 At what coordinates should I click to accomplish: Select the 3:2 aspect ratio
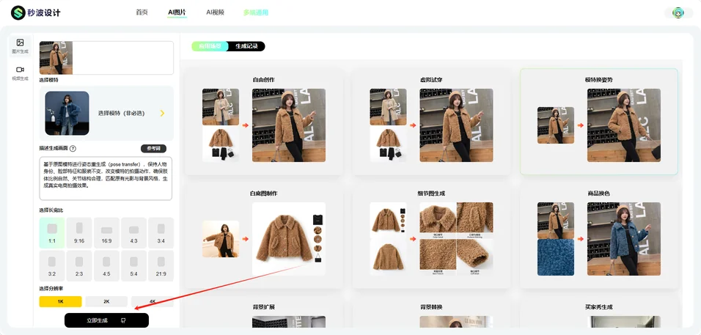52,266
